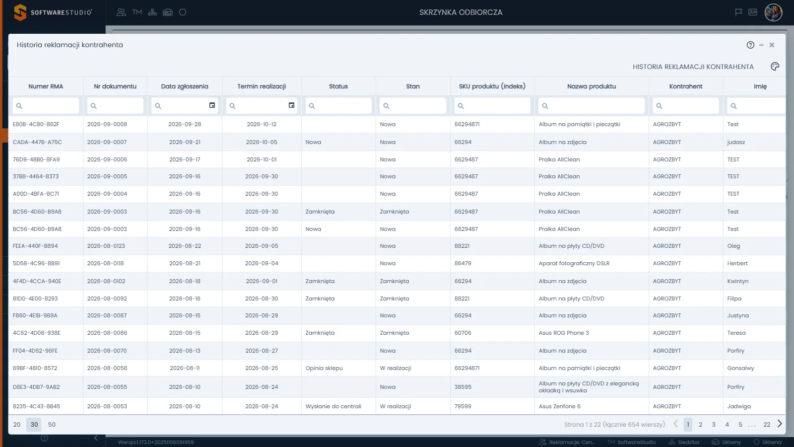This screenshot has width=794, height=447.
Task: Go to page 2
Action: tap(701, 425)
